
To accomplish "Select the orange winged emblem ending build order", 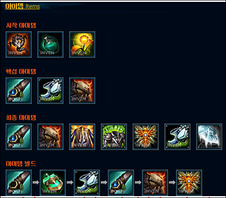I will click(x=189, y=183).
